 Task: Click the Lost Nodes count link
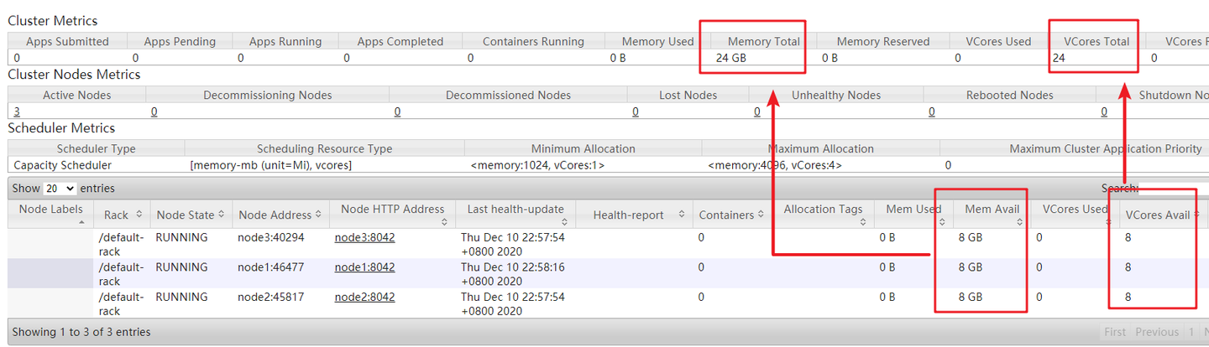(636, 111)
